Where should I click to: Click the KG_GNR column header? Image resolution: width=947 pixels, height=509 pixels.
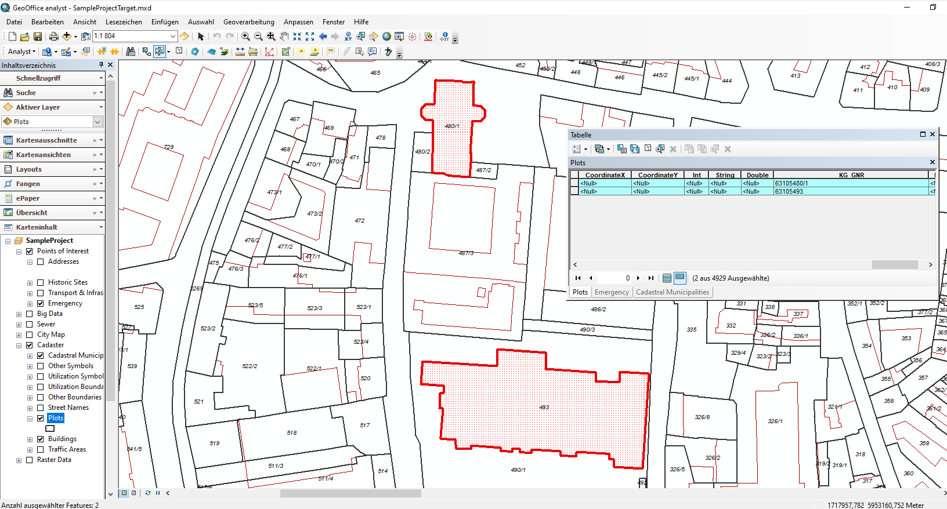(851, 175)
